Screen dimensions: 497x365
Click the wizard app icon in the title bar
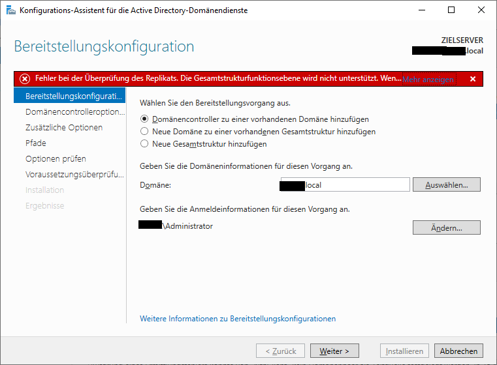point(11,10)
